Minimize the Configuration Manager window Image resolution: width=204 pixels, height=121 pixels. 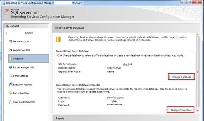[184, 2]
